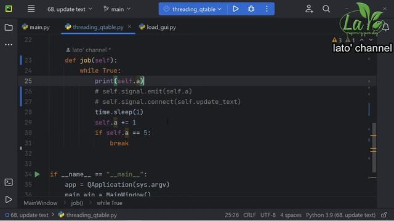Show more tool windows via ellipsis icon
The width and height of the screenshot is (394, 221).
coord(9,45)
